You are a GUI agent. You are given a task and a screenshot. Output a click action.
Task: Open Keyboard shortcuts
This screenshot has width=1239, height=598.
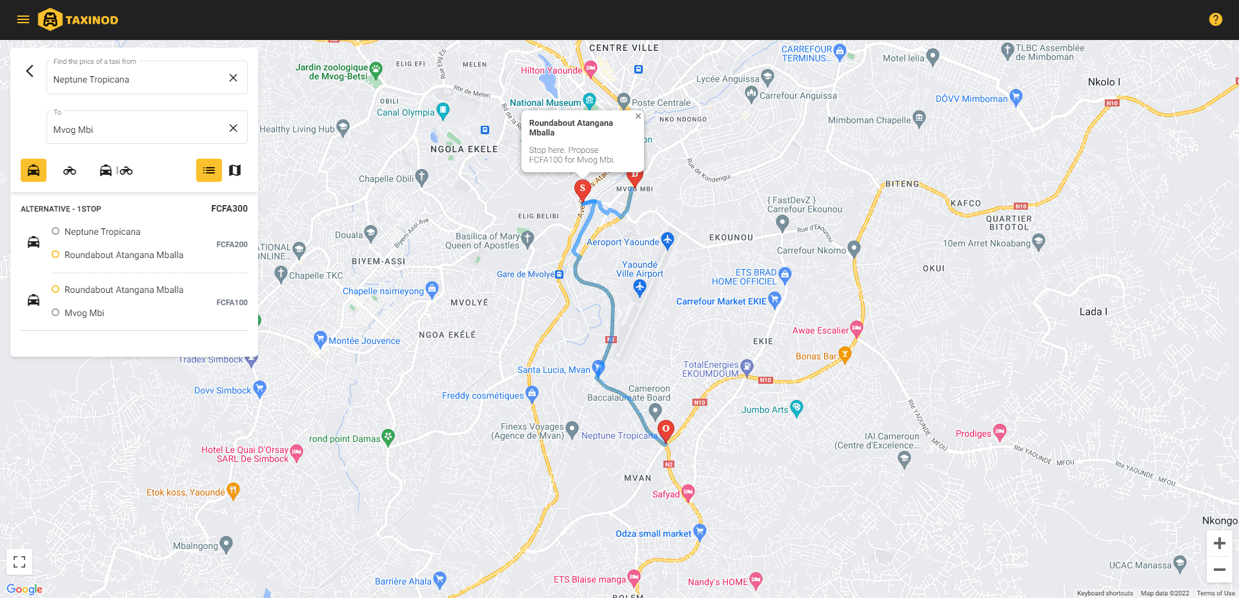point(1105,593)
